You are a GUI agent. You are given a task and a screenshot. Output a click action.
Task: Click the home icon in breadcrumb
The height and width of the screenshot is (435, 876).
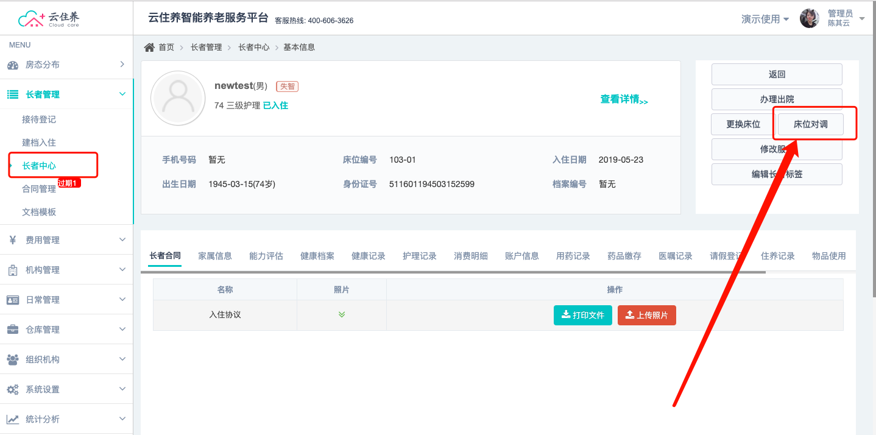(149, 48)
